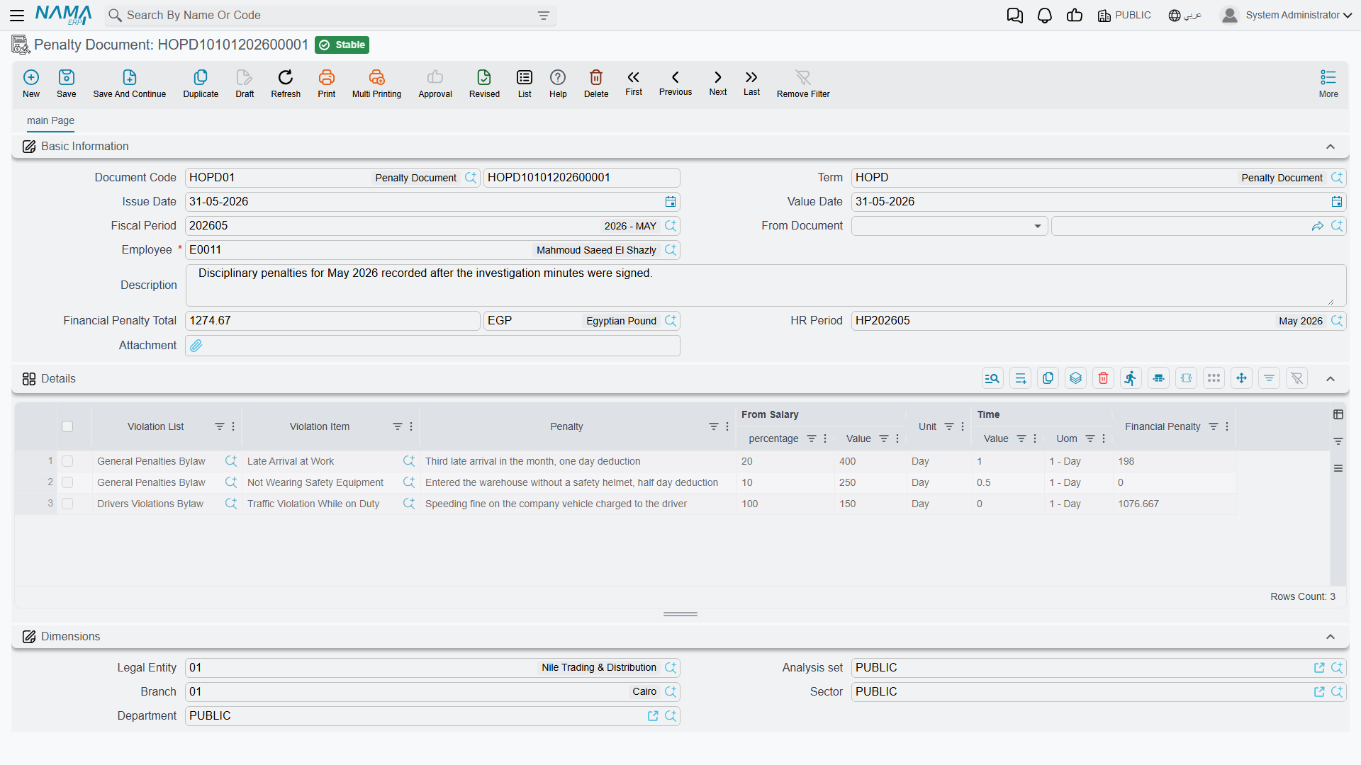
Task: Click Remove Filter icon
Action: point(803,83)
